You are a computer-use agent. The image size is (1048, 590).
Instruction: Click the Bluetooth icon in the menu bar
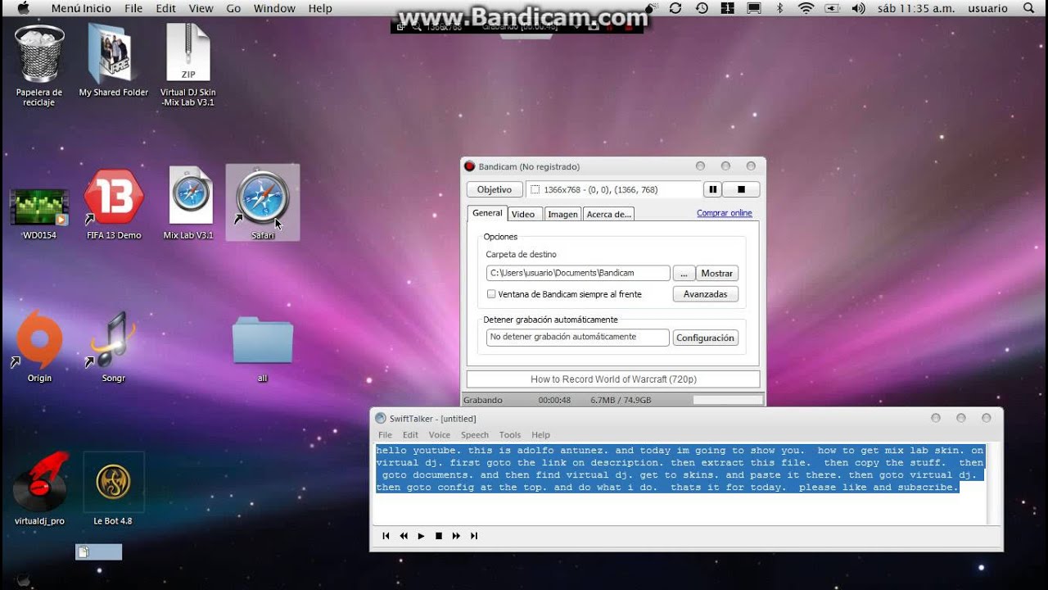779,8
